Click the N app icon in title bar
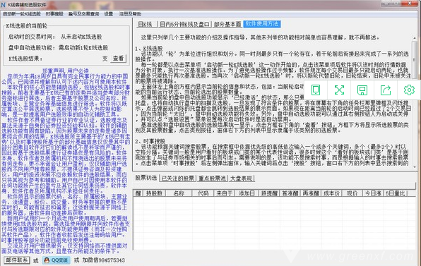421x266 pixels. point(4,4)
